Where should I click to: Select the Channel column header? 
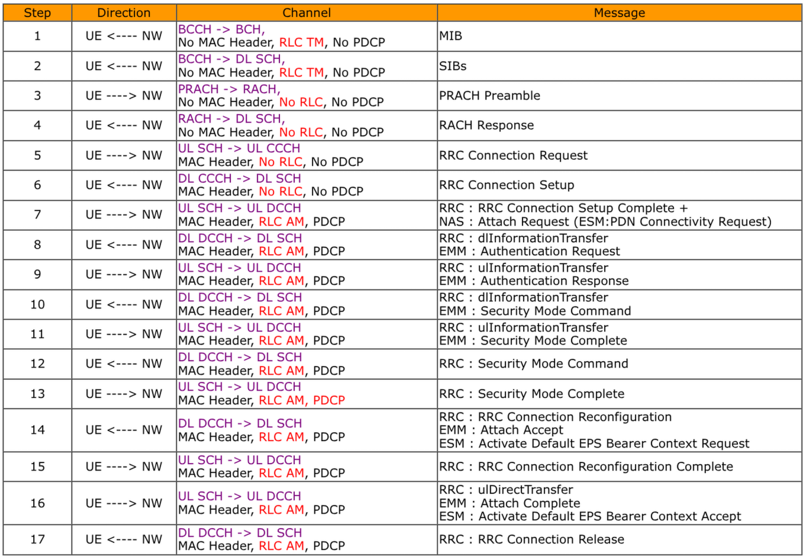pos(307,13)
